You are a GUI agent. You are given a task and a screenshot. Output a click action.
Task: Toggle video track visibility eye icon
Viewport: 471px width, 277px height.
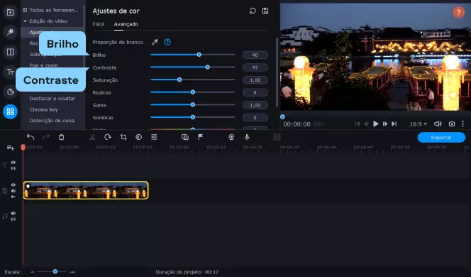click(13, 185)
